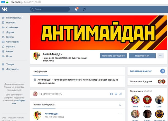Open the notifications bell icon
Image resolution: width=168 pixels, height=121 pixels.
[x=76, y=9]
